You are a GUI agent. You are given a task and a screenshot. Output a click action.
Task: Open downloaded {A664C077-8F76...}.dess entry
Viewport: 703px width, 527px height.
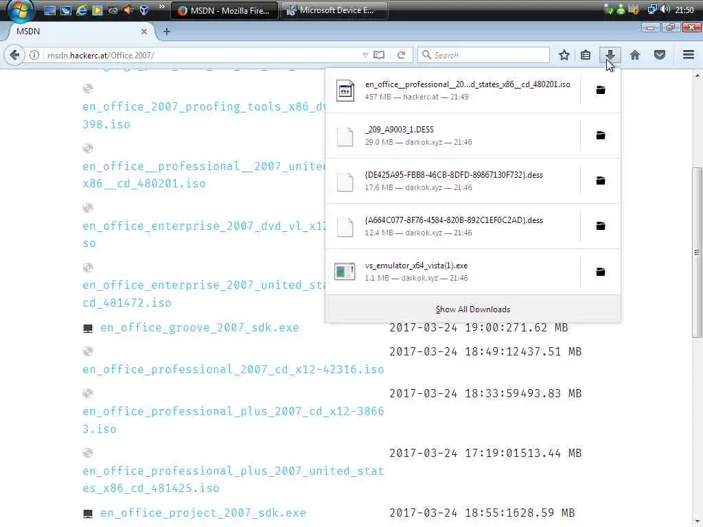point(453,226)
